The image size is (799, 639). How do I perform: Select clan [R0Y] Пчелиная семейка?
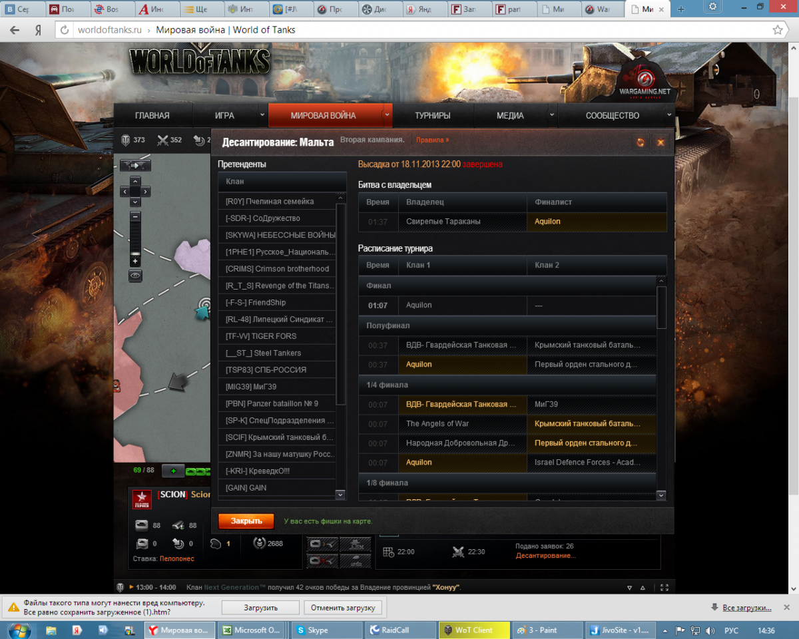[x=276, y=201]
